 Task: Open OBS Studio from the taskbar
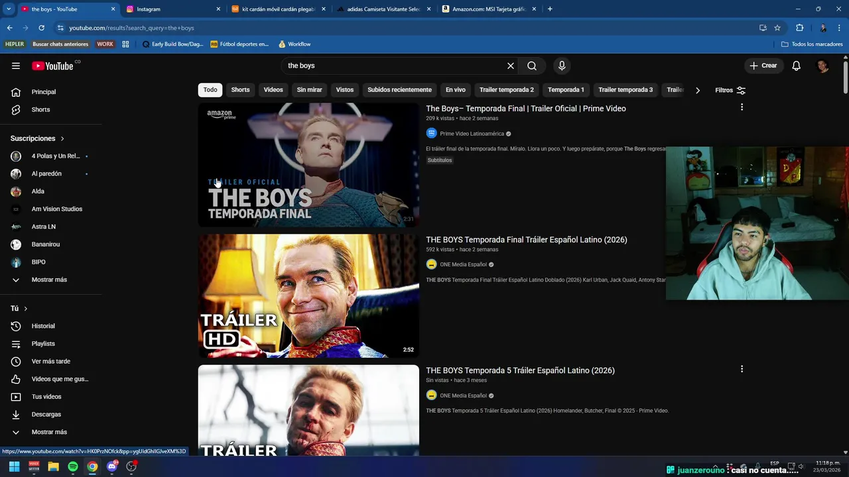point(131,466)
